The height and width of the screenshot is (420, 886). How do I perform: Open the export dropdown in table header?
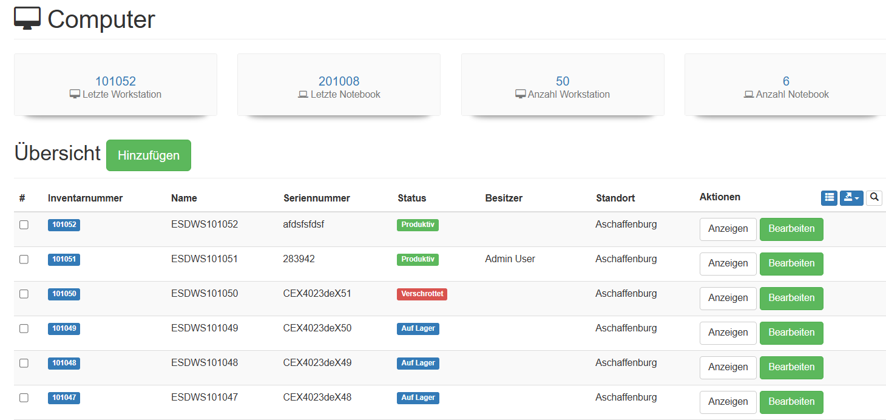coord(851,198)
